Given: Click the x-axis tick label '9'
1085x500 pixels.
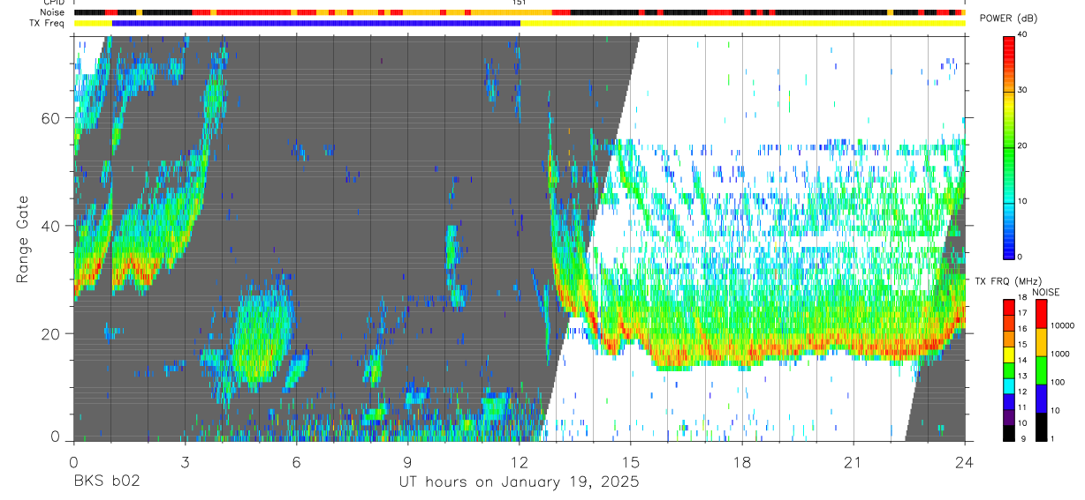Looking at the screenshot, I should click(407, 462).
